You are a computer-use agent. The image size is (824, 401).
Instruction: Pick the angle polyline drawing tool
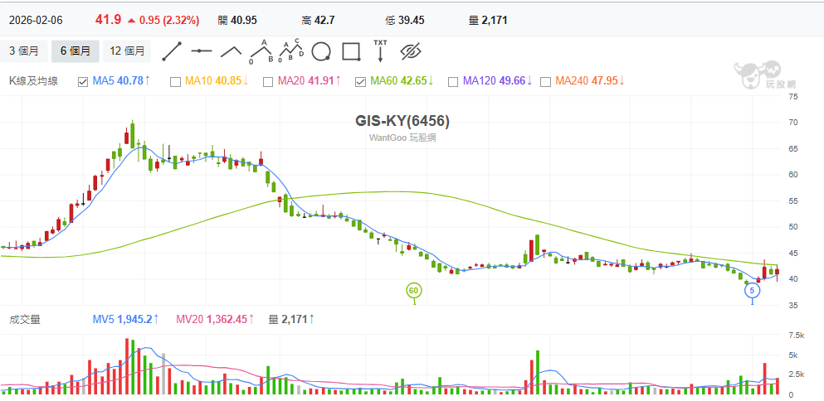point(232,51)
